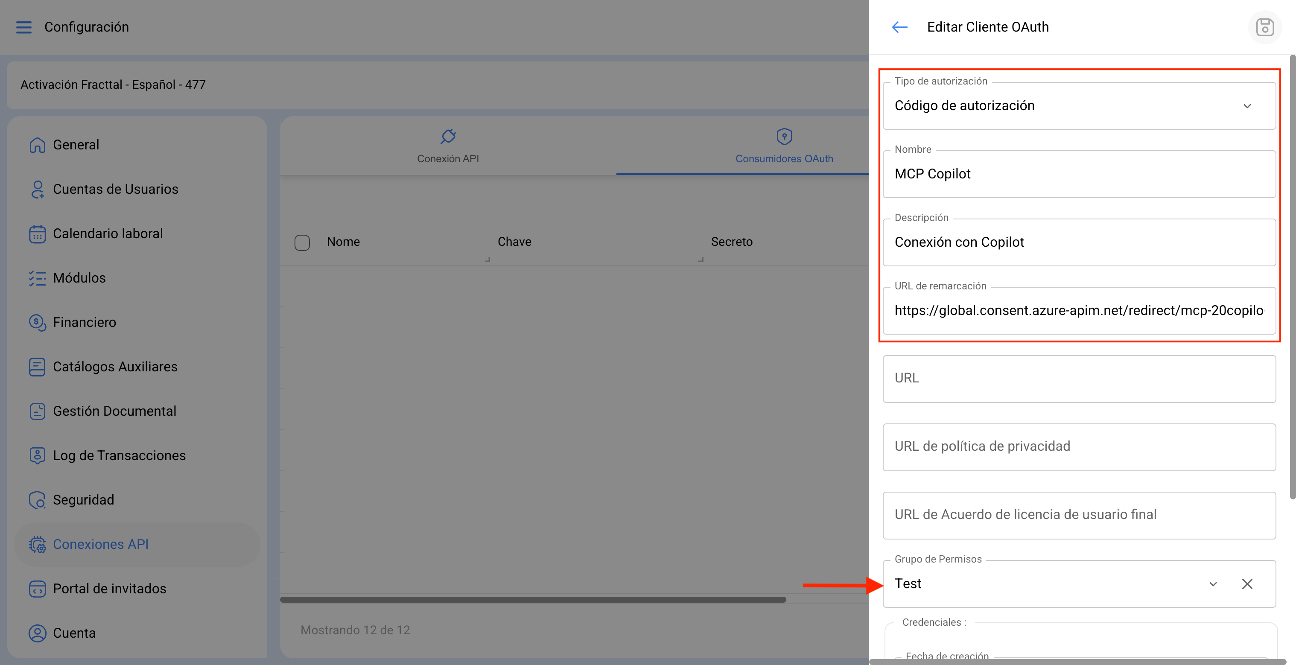
Task: Open the hamburger menu icon
Action: [23, 27]
